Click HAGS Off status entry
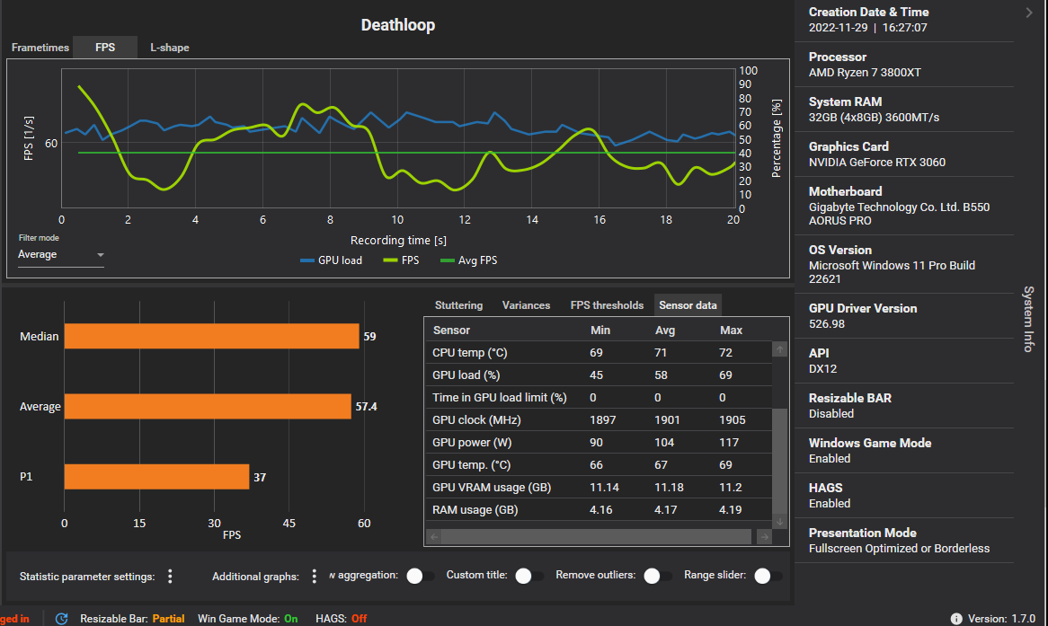This screenshot has width=1048, height=626. pos(342,619)
